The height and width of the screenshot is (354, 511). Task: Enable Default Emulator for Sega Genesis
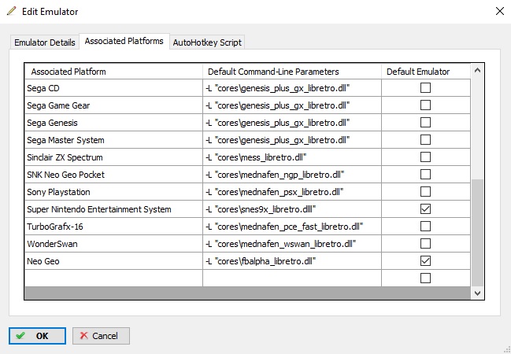tap(425, 123)
